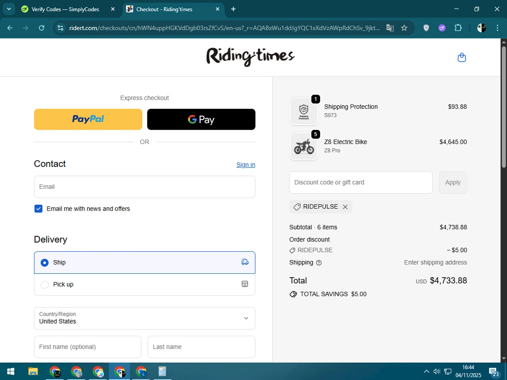Reload the checkout page
This screenshot has width=507, height=380.
pyautogui.click(x=42, y=28)
